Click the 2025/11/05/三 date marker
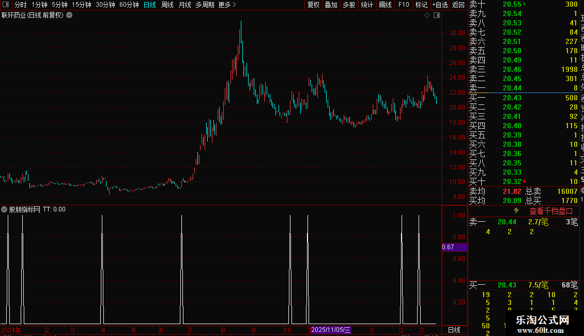Viewport: 584px width, 336px height. point(331,330)
